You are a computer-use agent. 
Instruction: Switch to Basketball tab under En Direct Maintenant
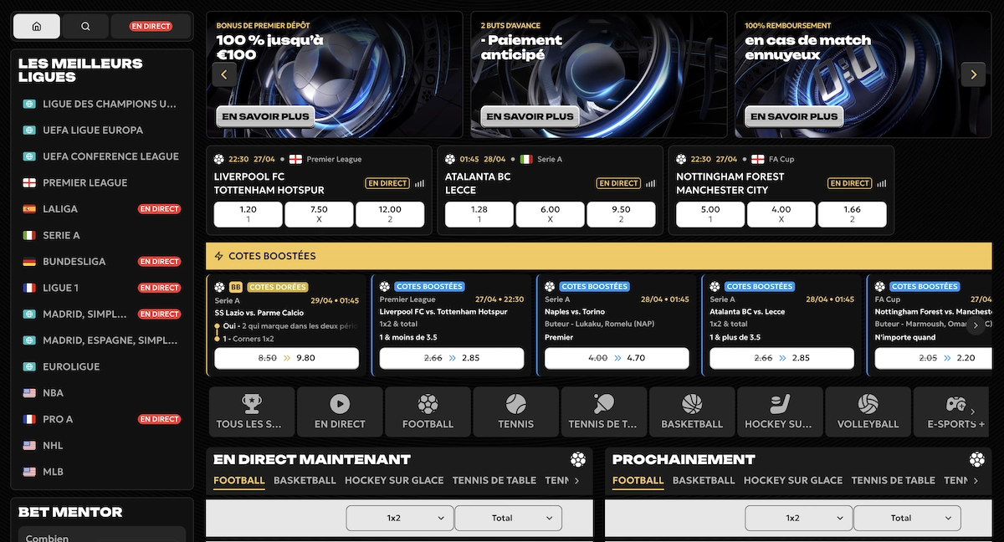[x=304, y=480]
